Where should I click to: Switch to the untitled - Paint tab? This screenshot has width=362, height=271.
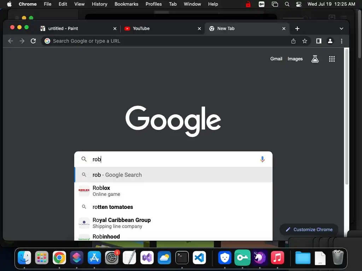pyautogui.click(x=78, y=29)
